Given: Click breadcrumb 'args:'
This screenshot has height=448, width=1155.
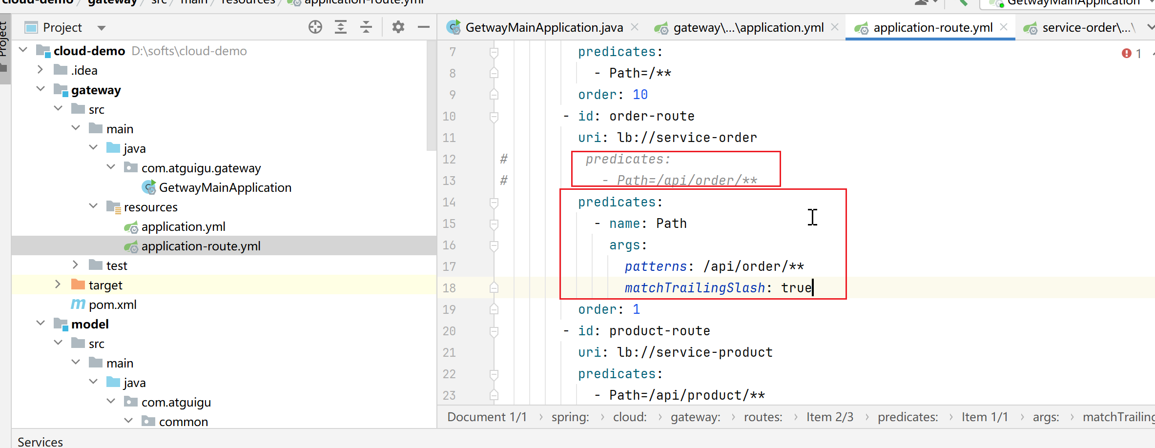Looking at the screenshot, I should pyautogui.click(x=1046, y=417).
